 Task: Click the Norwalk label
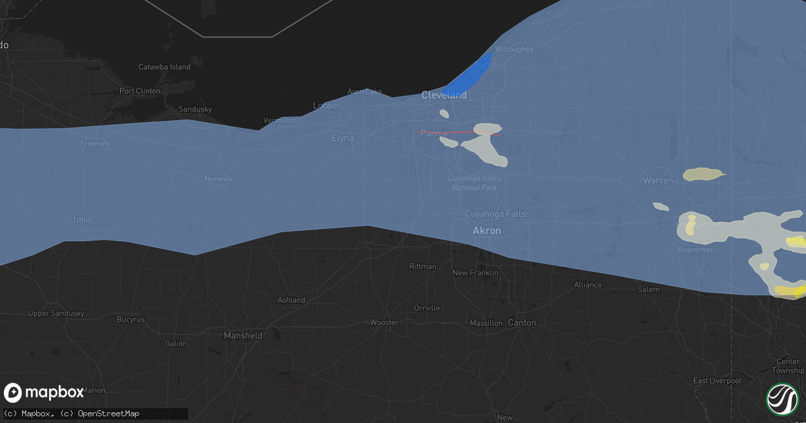coord(219,179)
